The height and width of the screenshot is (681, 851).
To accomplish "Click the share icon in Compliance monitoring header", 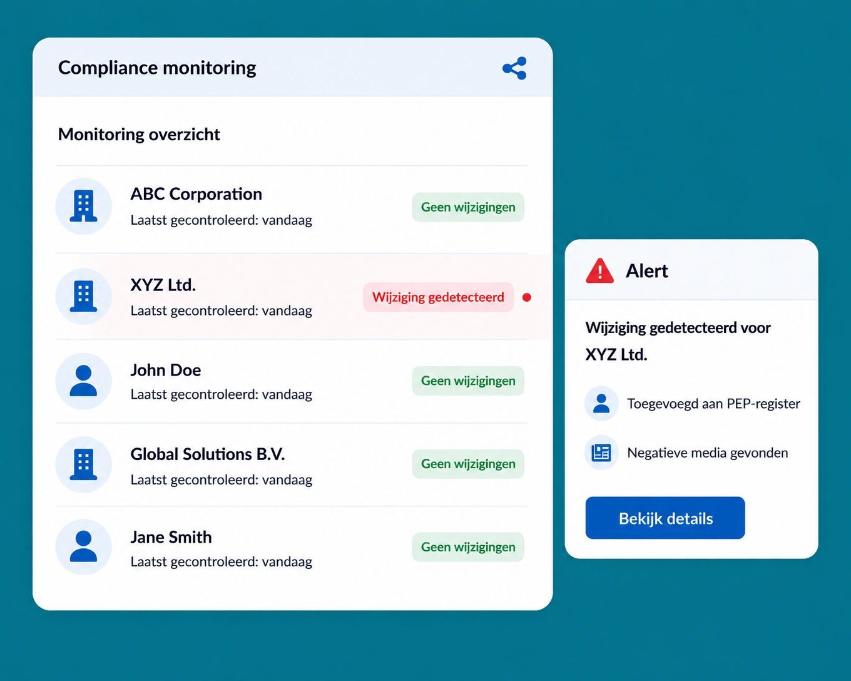I will (x=514, y=68).
